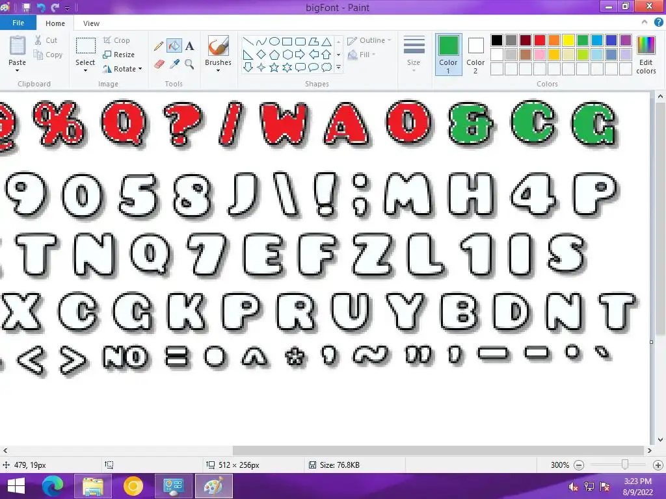This screenshot has height=499, width=666.
Task: Open Paint Help question mark
Action: 658,23
